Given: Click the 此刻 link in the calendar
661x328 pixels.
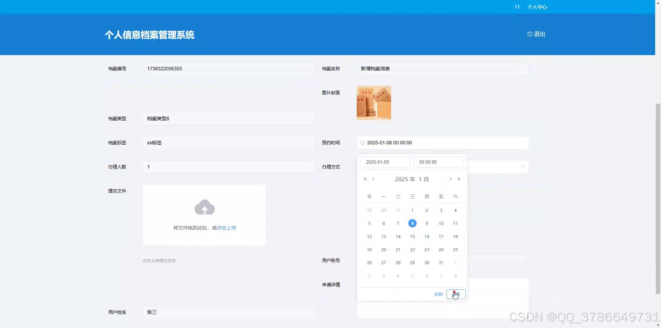Looking at the screenshot, I should pyautogui.click(x=438, y=294).
